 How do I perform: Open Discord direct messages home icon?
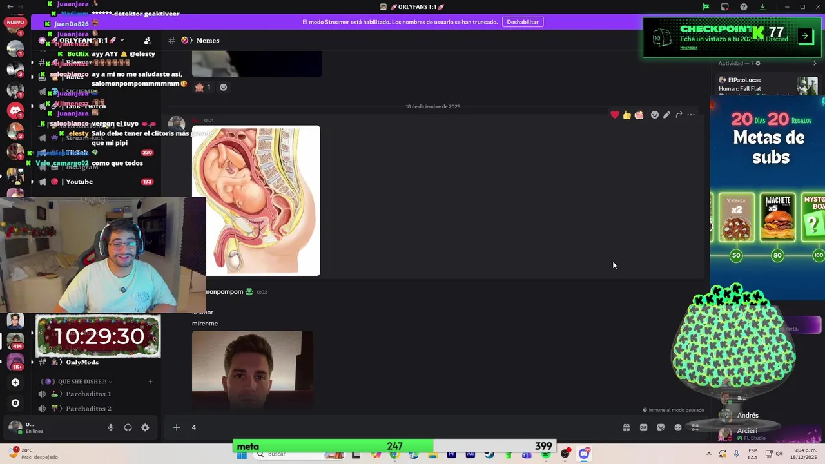[x=15, y=110]
